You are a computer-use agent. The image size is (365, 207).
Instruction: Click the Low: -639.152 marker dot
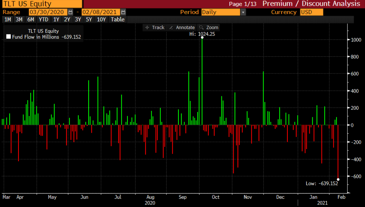[x=338, y=179]
